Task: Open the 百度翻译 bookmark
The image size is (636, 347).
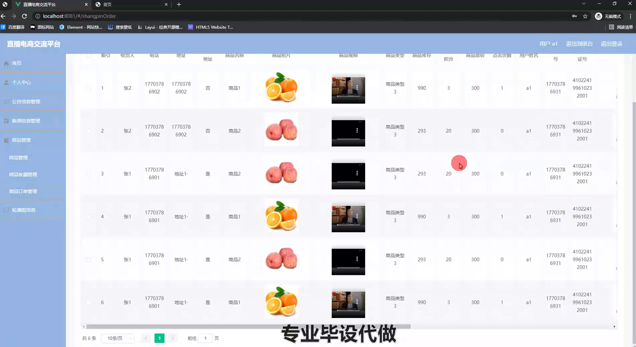Action: pyautogui.click(x=13, y=27)
